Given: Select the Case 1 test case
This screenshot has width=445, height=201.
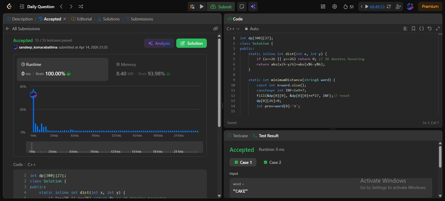Looking at the screenshot, I should (x=243, y=162).
